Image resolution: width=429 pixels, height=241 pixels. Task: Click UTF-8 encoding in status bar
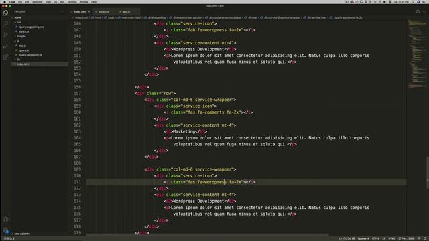375,238
